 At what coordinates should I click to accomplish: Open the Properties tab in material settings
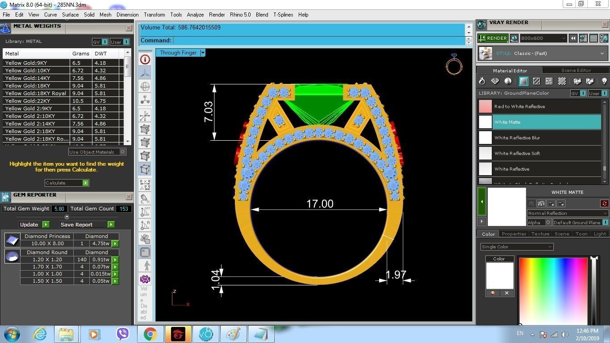pyautogui.click(x=514, y=234)
